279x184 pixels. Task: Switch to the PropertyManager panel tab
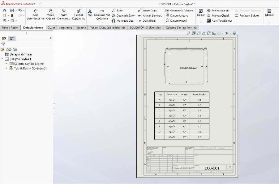[12, 39]
